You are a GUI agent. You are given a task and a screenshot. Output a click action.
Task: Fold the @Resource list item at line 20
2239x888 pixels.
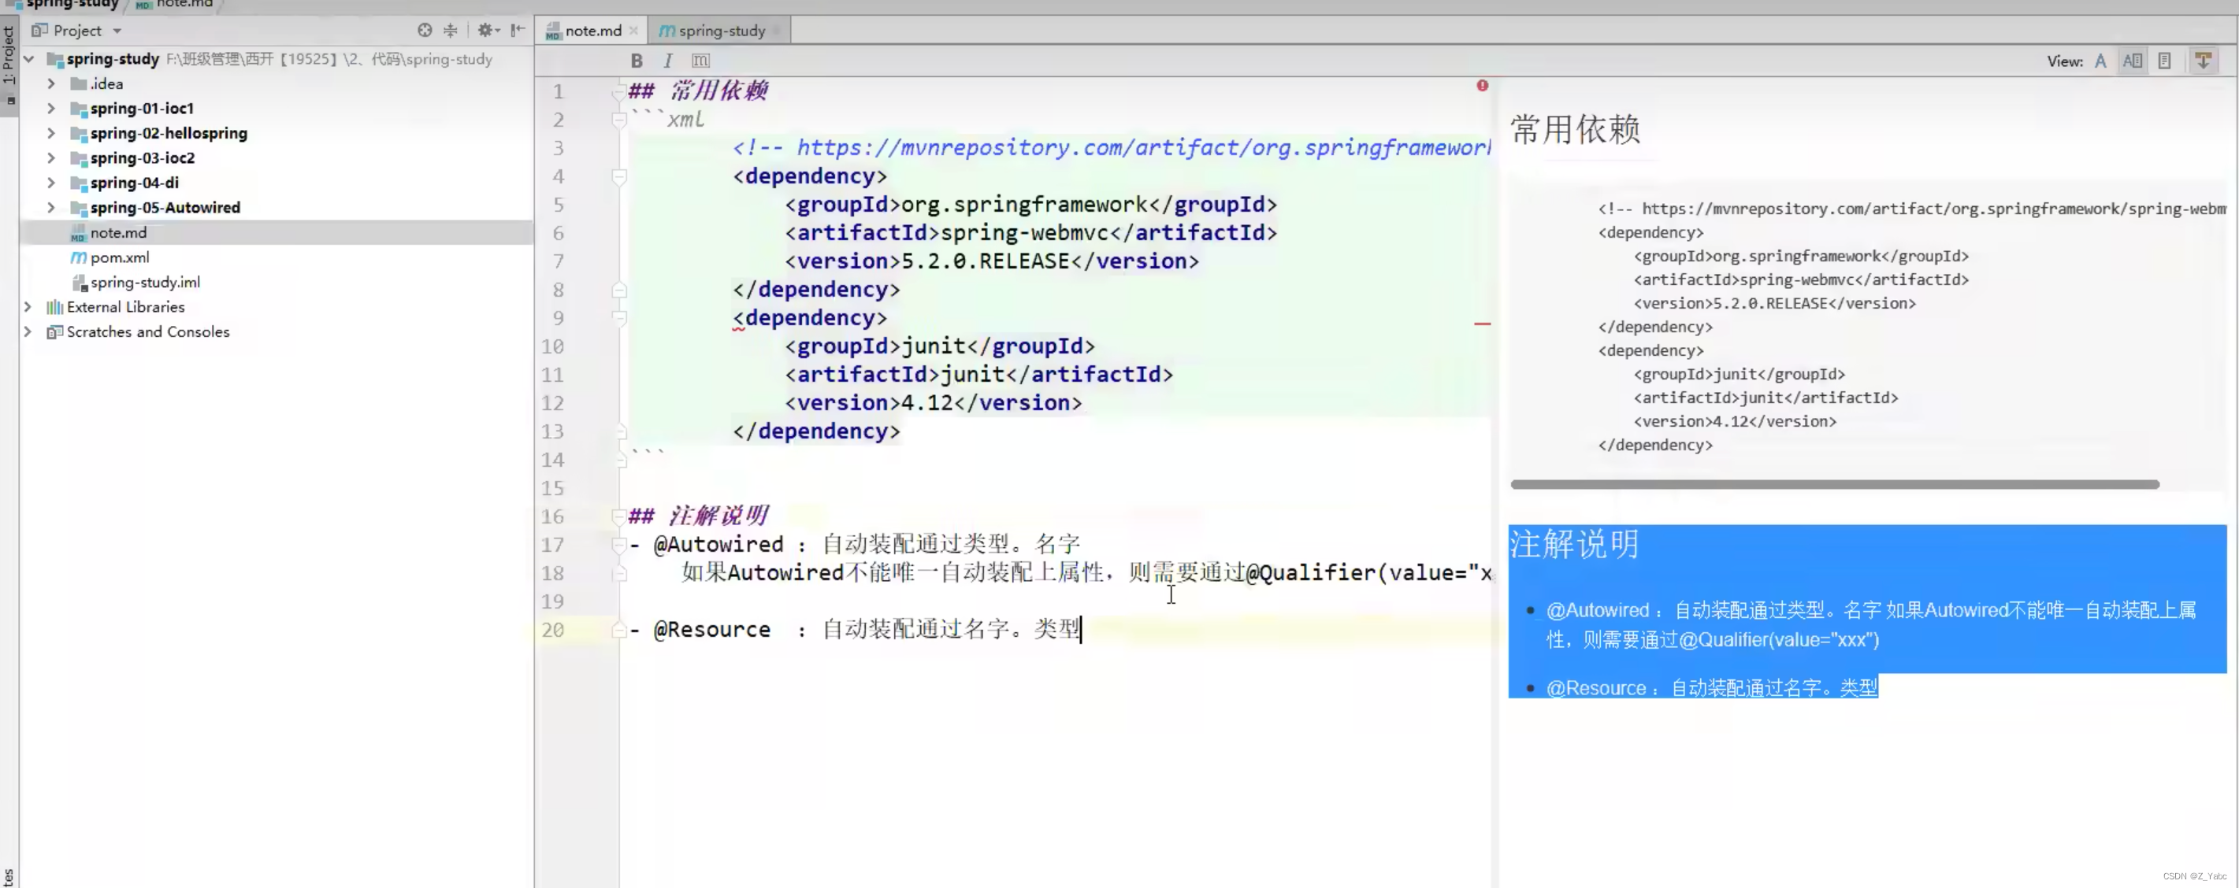coord(619,630)
